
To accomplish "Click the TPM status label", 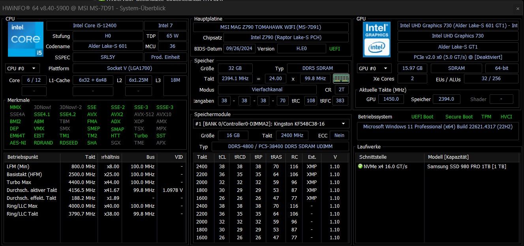I will click(486, 117).
